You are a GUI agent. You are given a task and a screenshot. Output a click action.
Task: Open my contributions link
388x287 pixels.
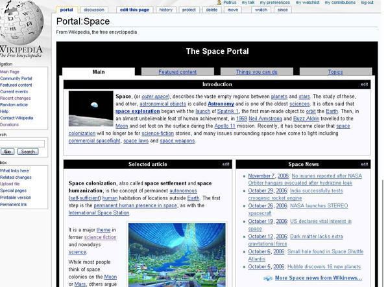point(340,3)
